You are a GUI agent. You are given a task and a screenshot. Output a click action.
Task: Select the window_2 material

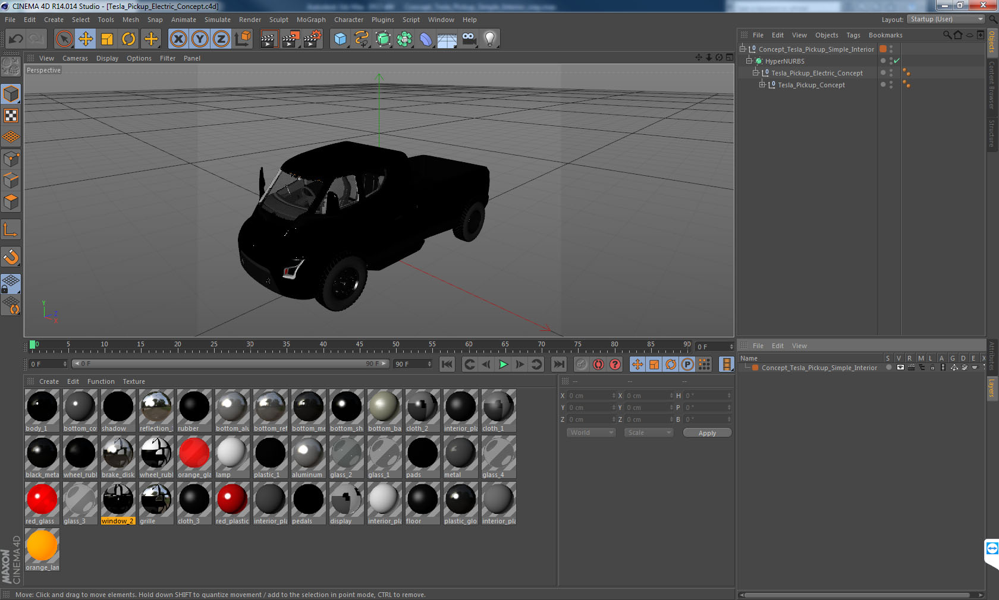click(118, 503)
